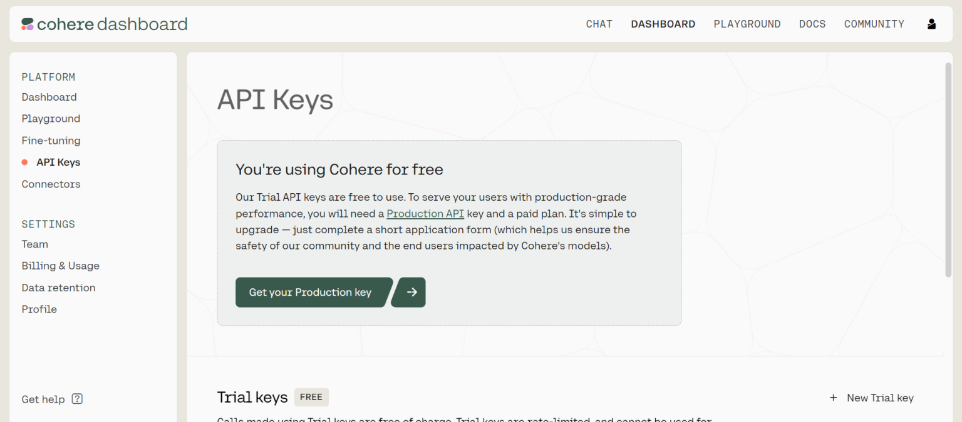The image size is (962, 422).
Task: Click the question mark help icon
Action: pos(77,399)
